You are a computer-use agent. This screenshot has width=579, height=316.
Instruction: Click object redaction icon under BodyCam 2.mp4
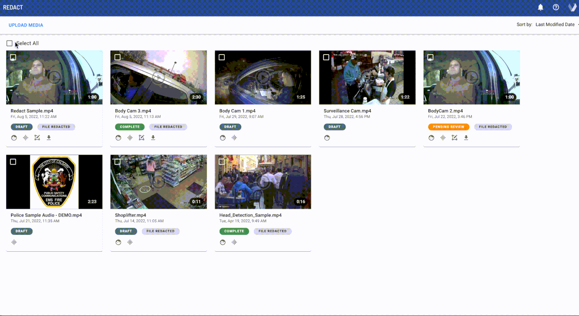454,138
